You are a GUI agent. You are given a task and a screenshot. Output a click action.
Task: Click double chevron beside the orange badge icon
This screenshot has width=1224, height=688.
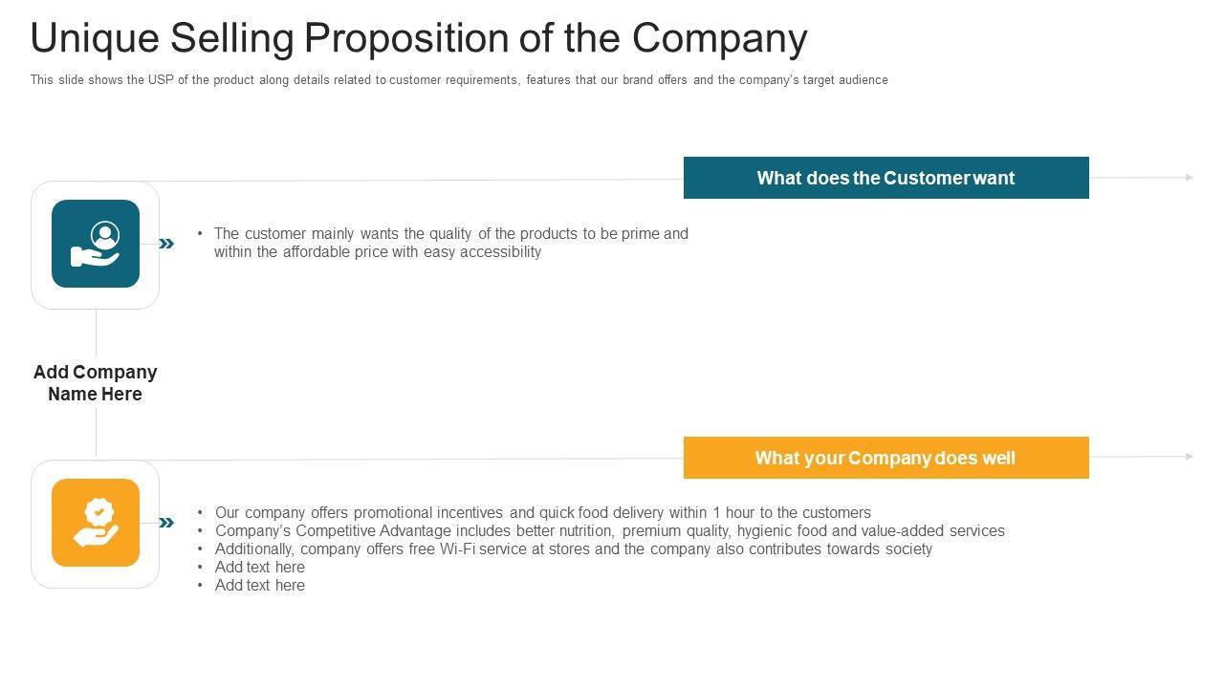[166, 523]
